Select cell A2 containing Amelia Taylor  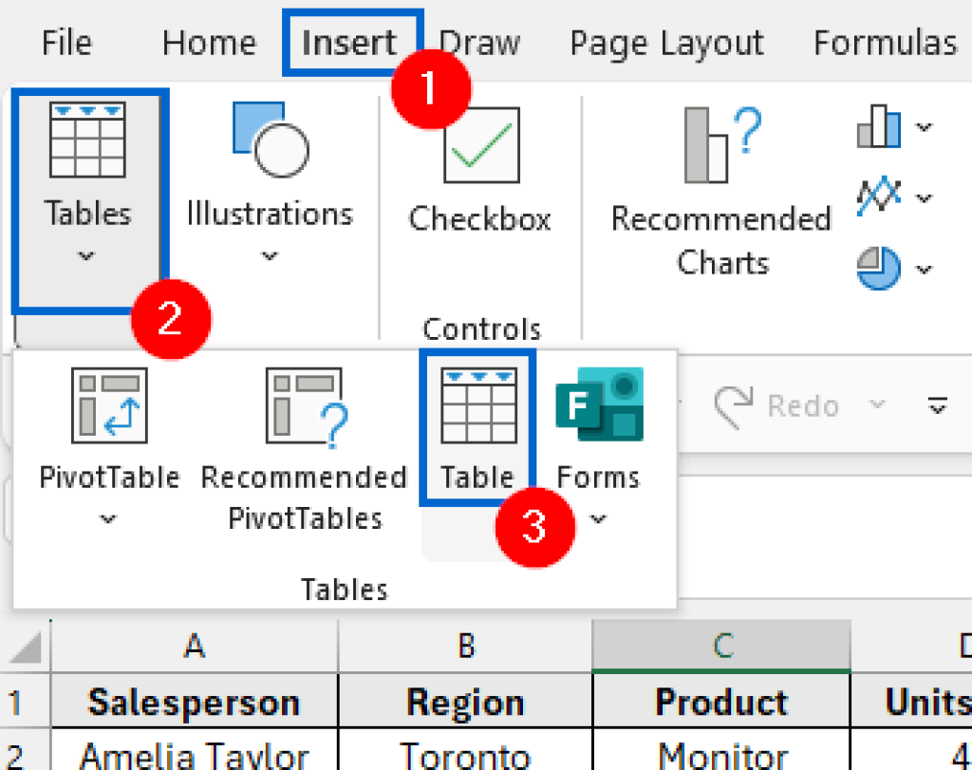194,755
